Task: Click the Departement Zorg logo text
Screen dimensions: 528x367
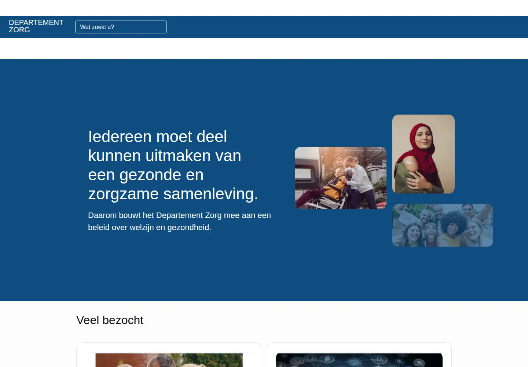Action: pyautogui.click(x=36, y=26)
